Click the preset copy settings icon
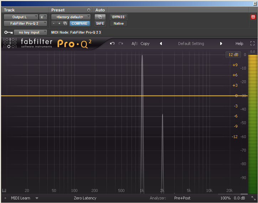The image size is (258, 203). (x=65, y=24)
